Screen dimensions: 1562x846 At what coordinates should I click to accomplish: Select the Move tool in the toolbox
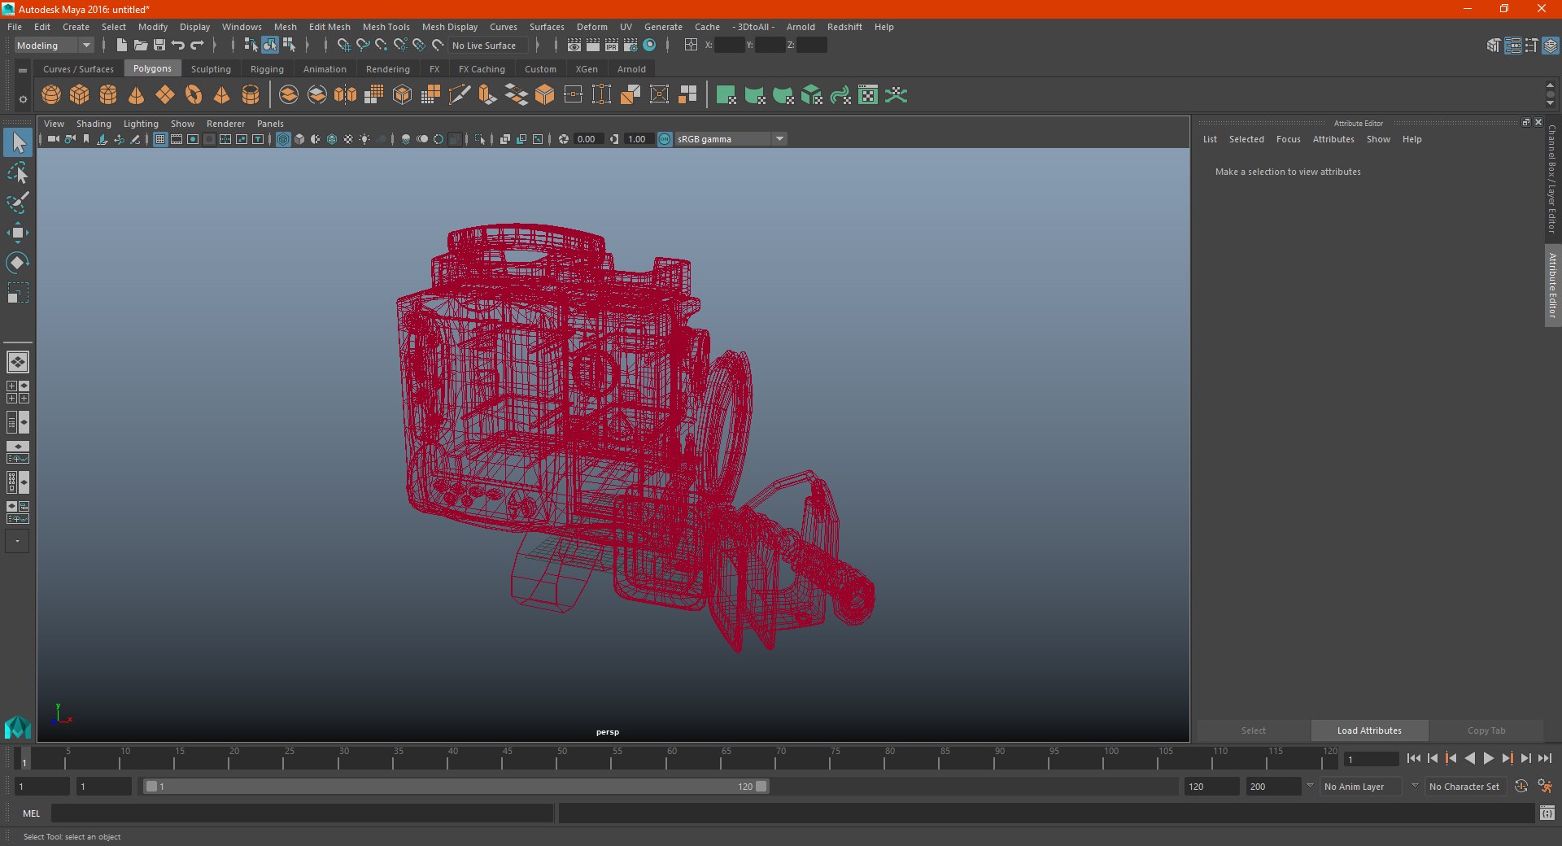click(17, 233)
